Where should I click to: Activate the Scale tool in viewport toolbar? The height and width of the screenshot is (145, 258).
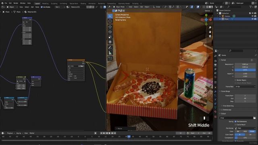(x=110, y=37)
